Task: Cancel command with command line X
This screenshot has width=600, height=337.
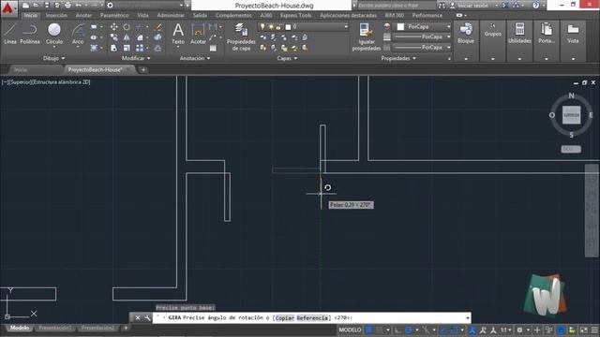Action: tap(138, 318)
